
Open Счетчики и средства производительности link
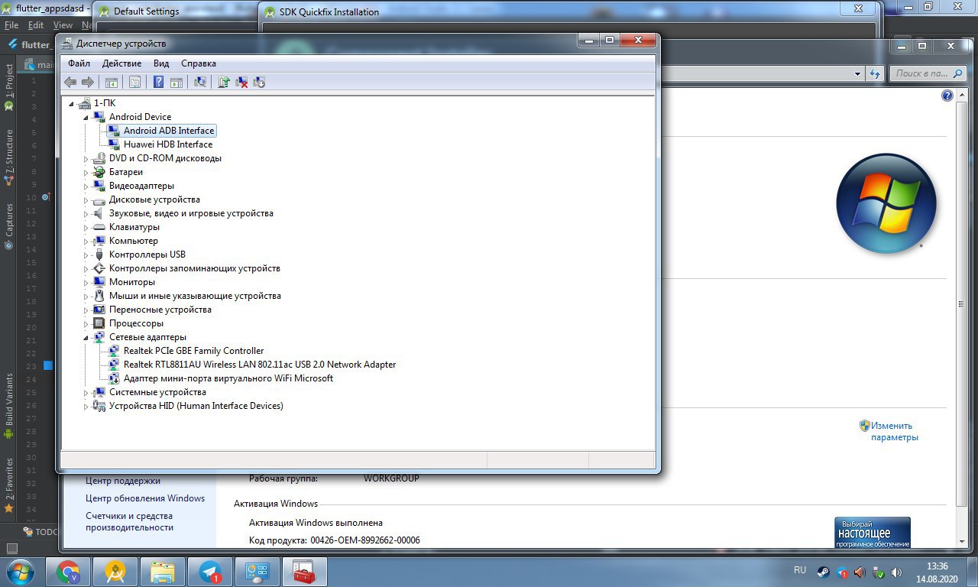pyautogui.click(x=129, y=521)
